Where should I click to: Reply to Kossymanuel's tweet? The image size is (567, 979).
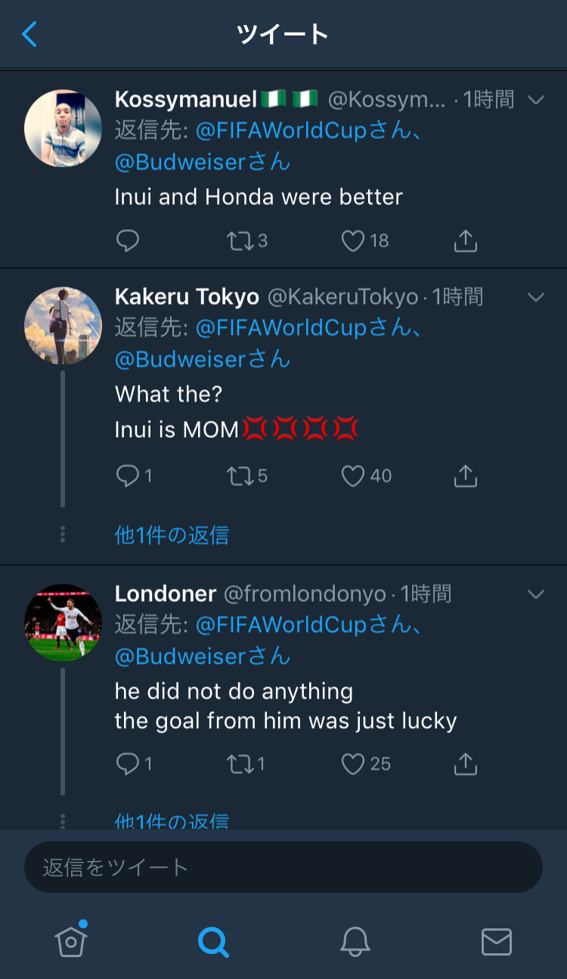point(128,240)
